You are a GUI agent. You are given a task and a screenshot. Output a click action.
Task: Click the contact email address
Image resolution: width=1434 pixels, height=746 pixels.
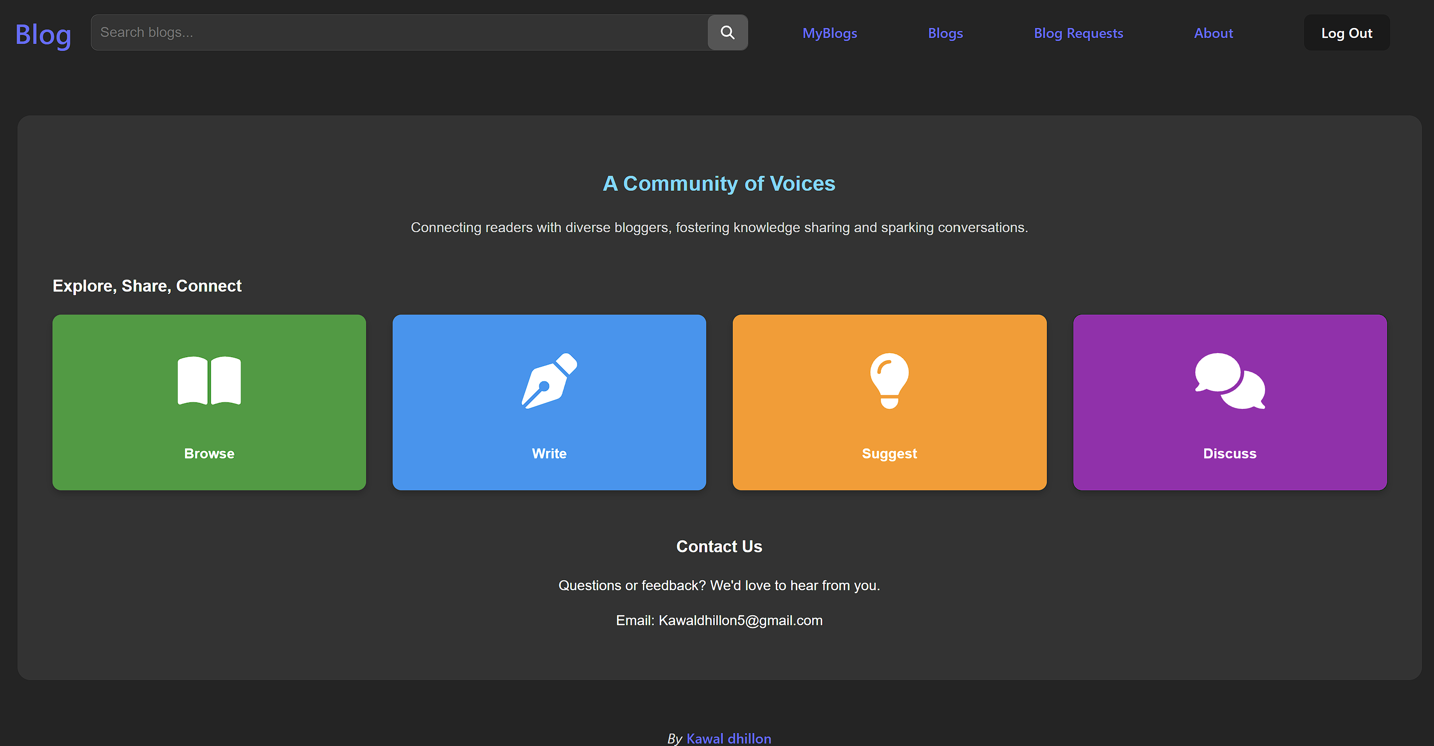pos(740,620)
